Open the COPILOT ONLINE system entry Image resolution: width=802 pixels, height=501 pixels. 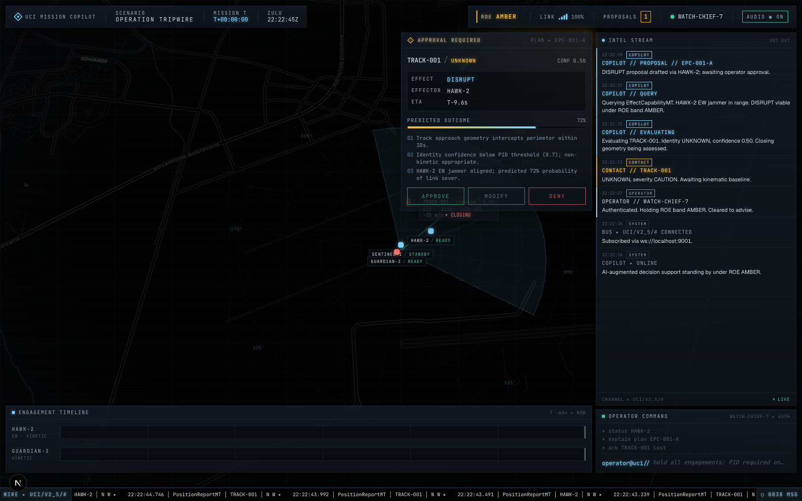point(696,264)
